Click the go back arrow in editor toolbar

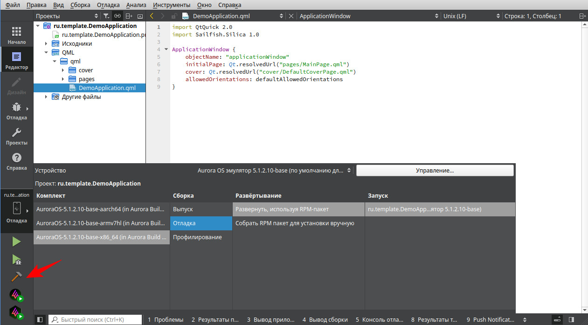pos(152,16)
